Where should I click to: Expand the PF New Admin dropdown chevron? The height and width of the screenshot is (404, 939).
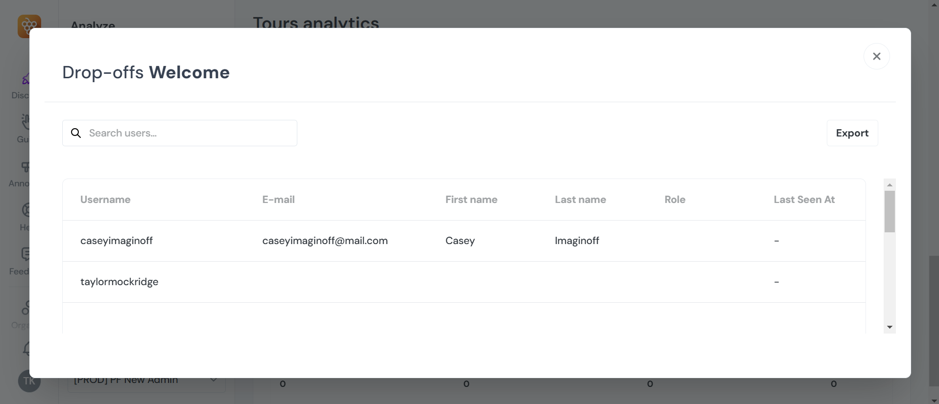[214, 380]
